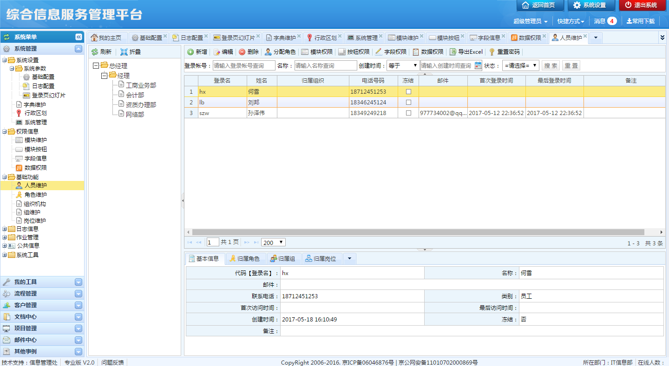Go to the first page
Image resolution: width=669 pixels, height=366 pixels.
pyautogui.click(x=190, y=242)
